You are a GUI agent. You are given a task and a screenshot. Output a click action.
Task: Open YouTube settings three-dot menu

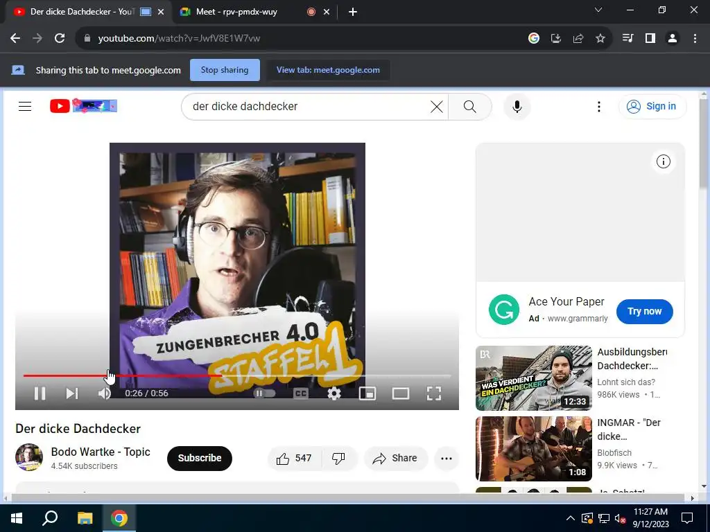(x=598, y=107)
